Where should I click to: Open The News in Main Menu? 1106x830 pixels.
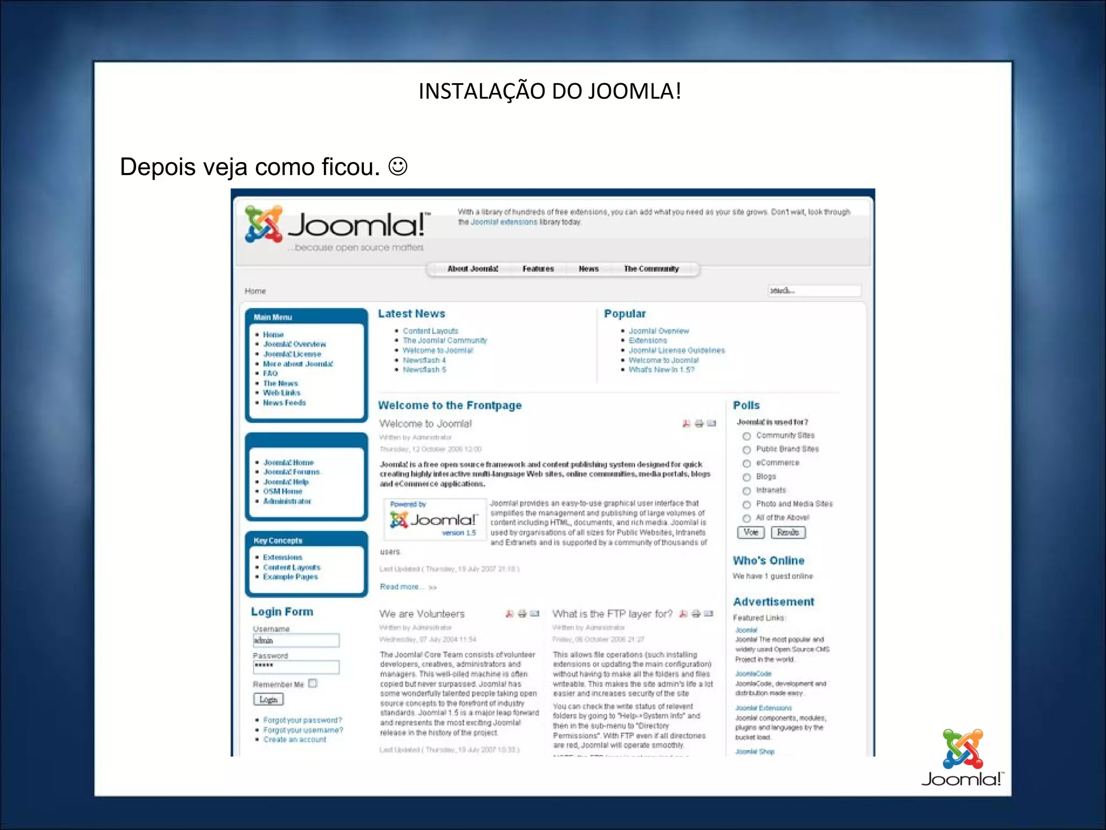click(x=280, y=383)
